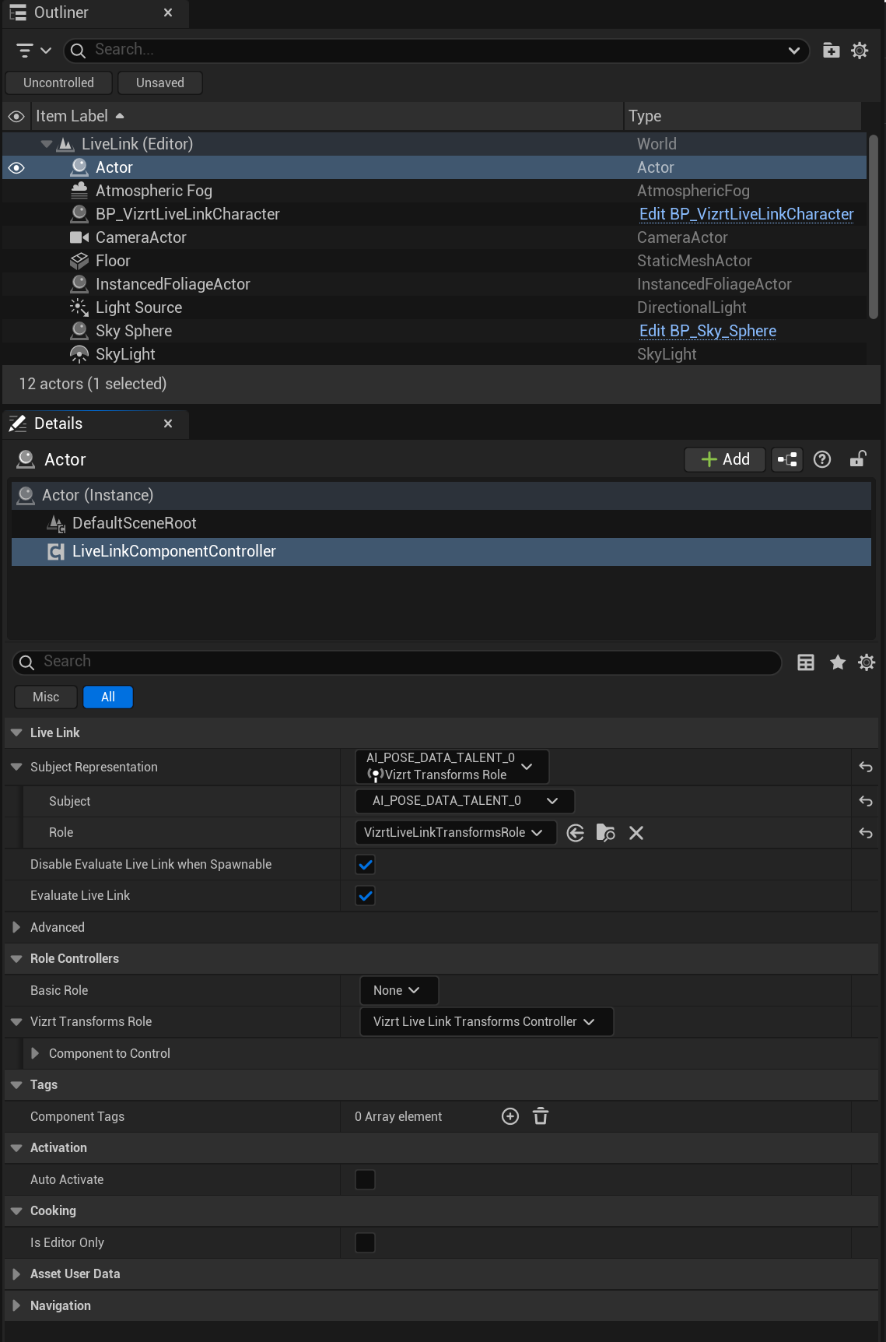Add element to Component Tags array

tap(510, 1117)
